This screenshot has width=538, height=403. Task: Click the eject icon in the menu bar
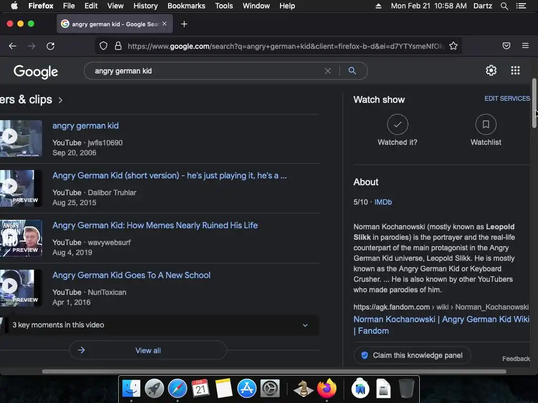click(x=378, y=6)
